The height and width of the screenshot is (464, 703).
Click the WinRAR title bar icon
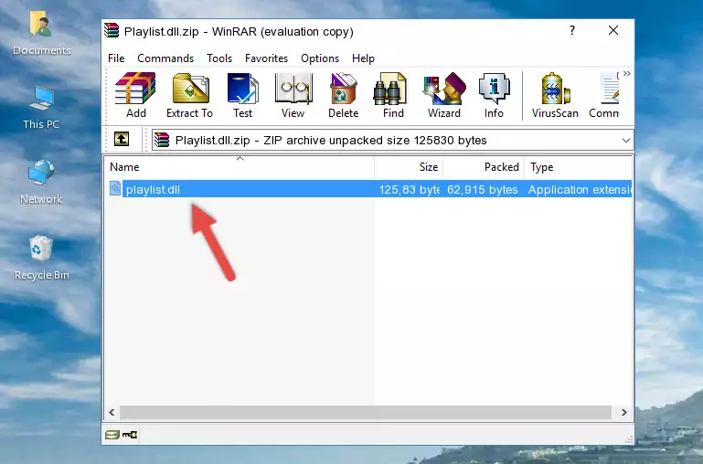112,30
